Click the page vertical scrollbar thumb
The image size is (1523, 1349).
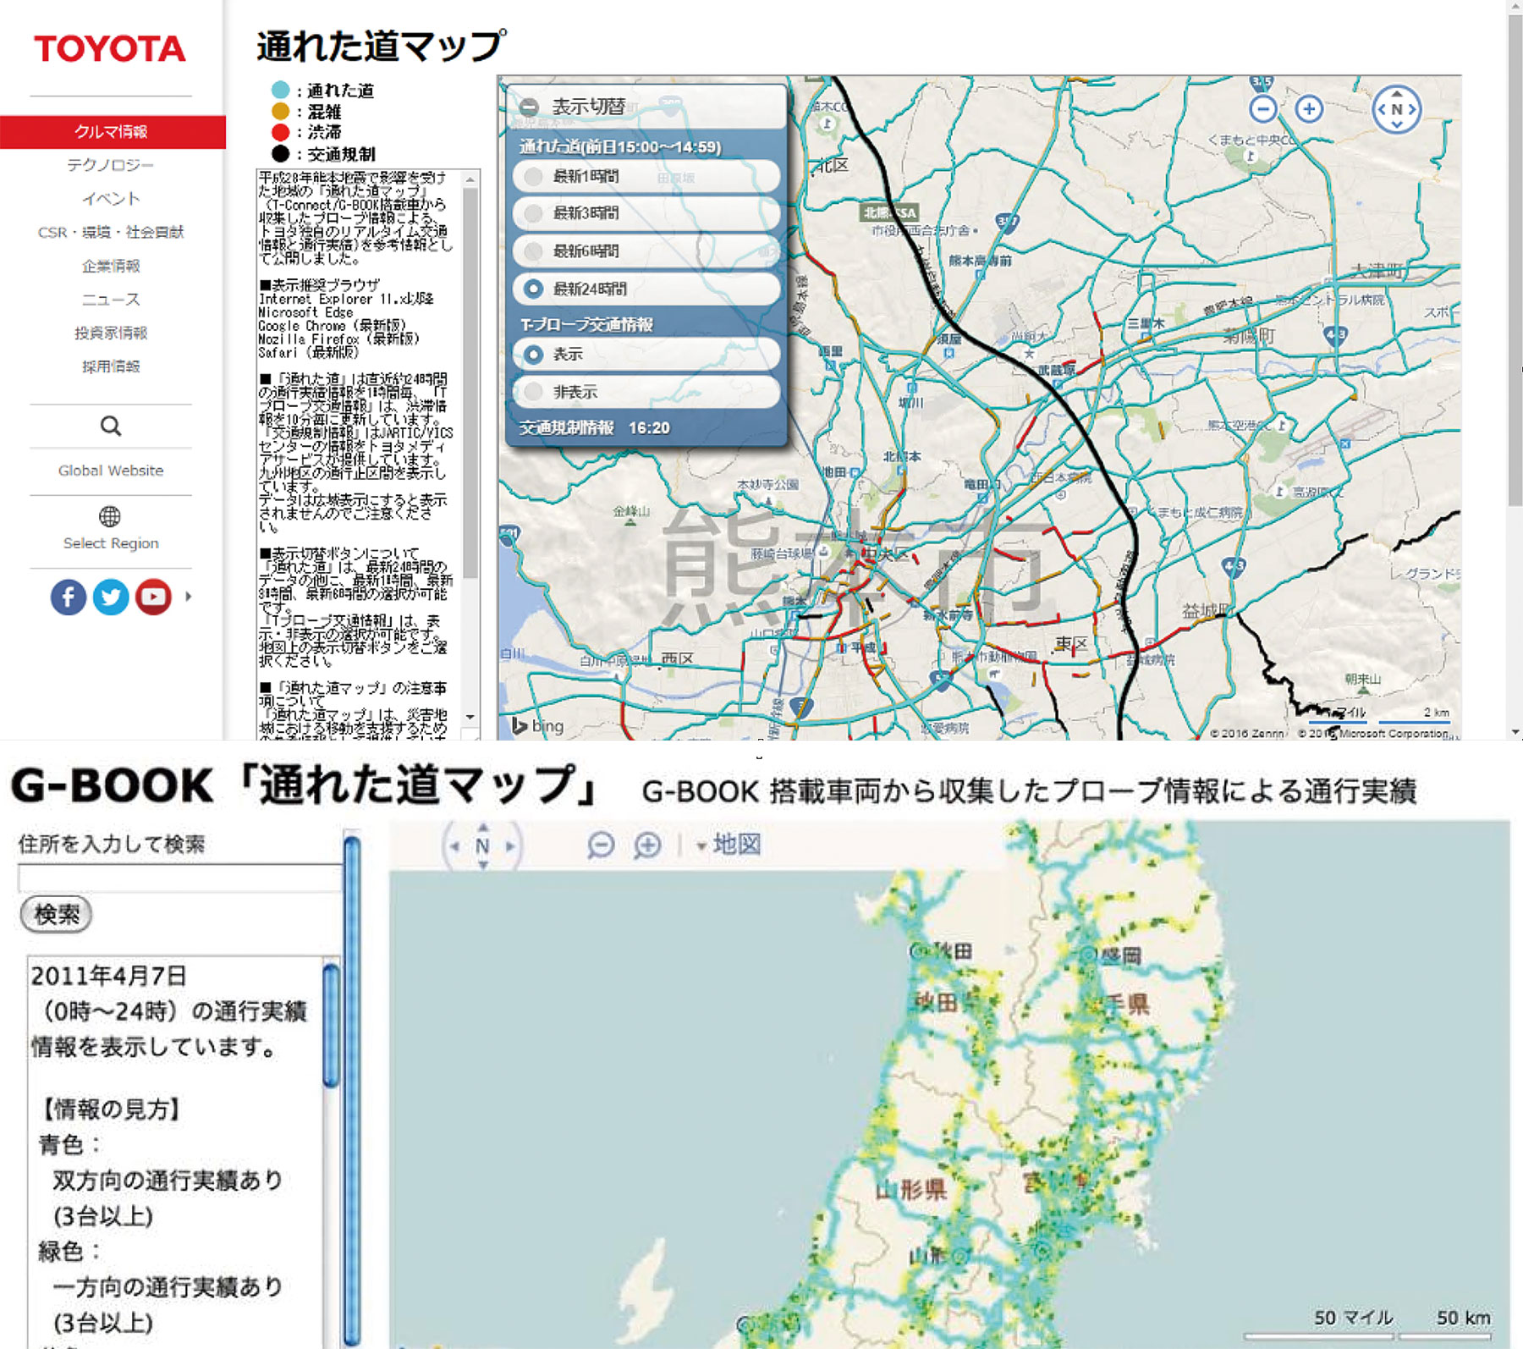click(x=1515, y=261)
